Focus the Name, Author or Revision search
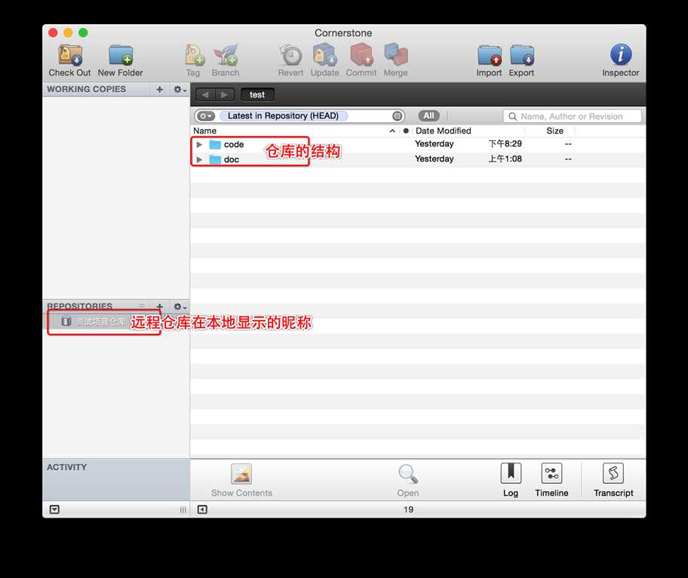 coord(572,116)
